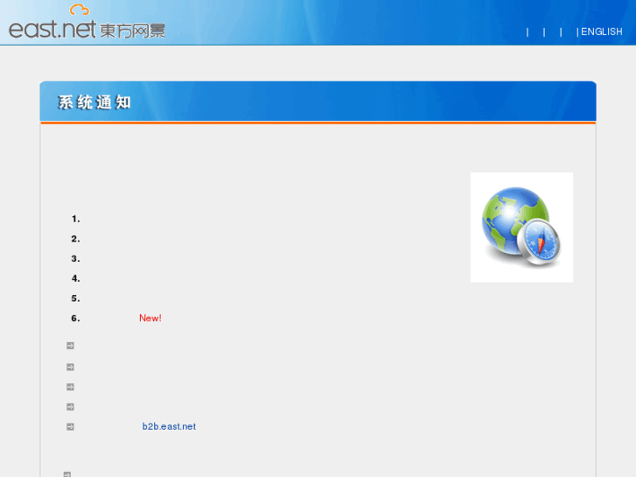Viewport: 636px width, 477px height.
Task: Switch the site language to ENGLISH
Action: click(x=602, y=32)
